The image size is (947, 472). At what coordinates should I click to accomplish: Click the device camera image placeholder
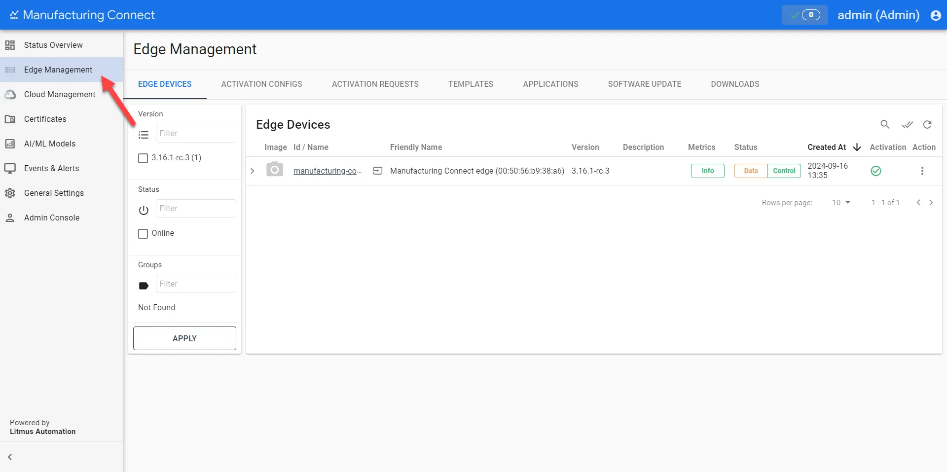coord(275,170)
